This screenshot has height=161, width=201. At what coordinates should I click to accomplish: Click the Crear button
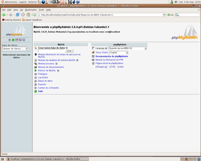tap(69, 51)
